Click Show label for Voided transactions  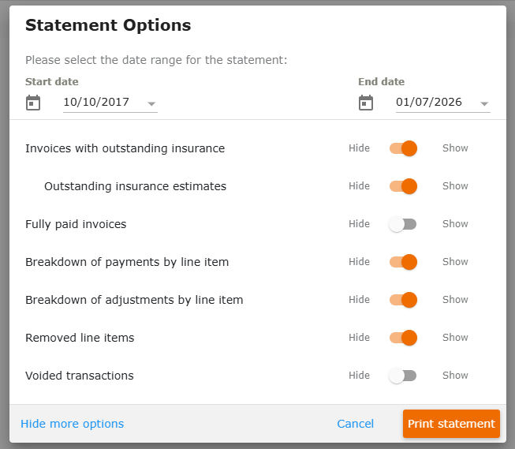pyautogui.click(x=455, y=375)
